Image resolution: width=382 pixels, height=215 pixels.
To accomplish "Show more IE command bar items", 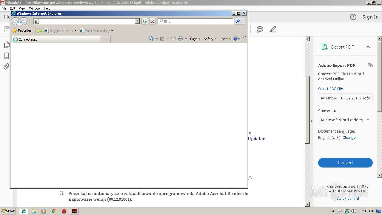I will [x=245, y=37].
